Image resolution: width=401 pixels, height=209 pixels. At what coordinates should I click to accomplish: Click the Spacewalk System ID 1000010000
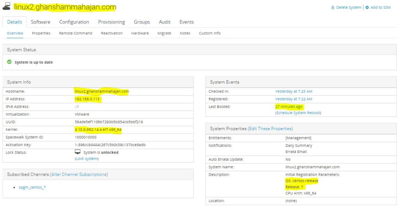(86, 137)
